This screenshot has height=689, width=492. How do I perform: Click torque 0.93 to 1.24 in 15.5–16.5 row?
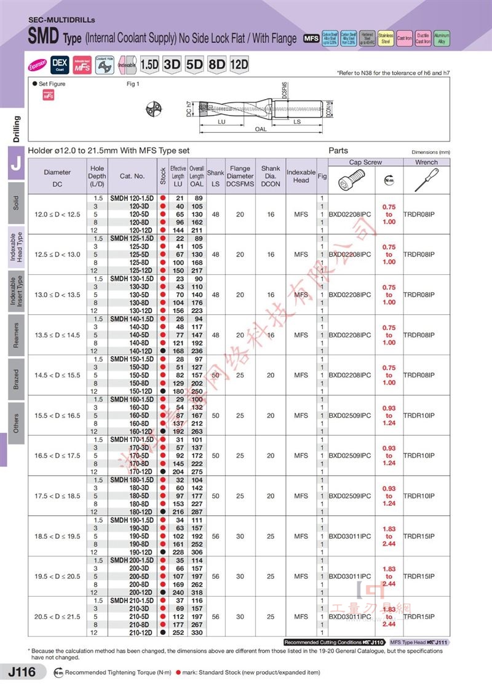[x=389, y=416]
